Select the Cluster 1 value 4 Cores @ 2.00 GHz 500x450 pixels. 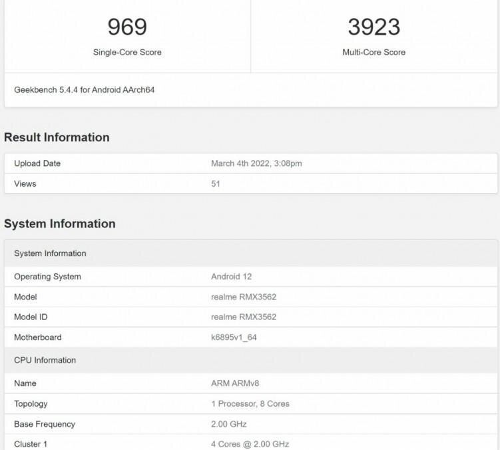point(250,444)
